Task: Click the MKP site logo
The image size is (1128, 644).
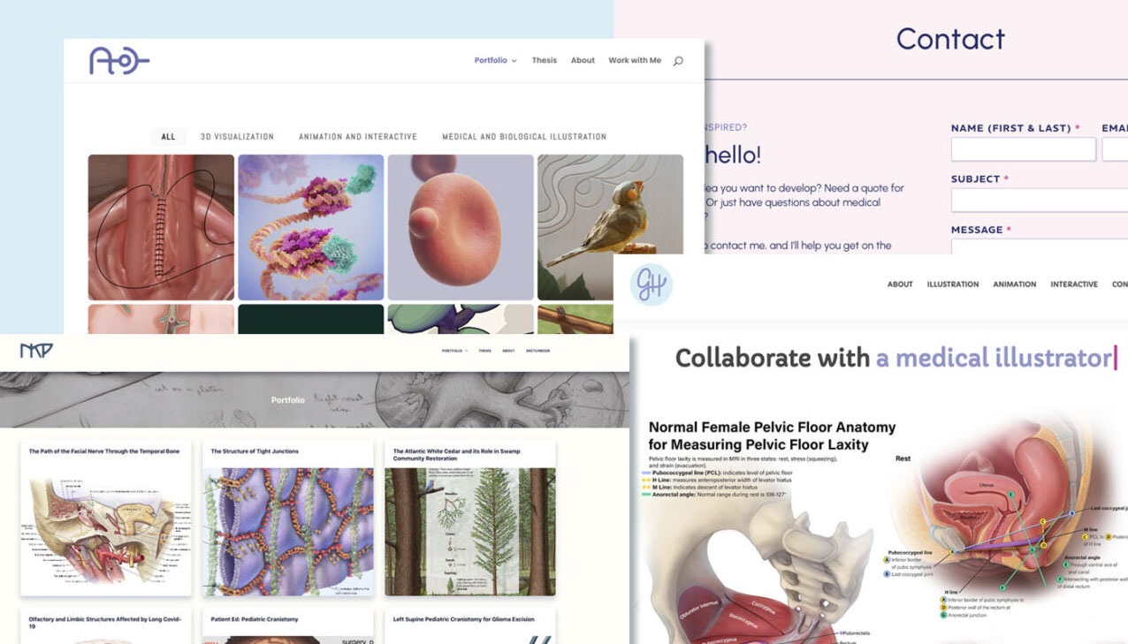Action: 36,351
